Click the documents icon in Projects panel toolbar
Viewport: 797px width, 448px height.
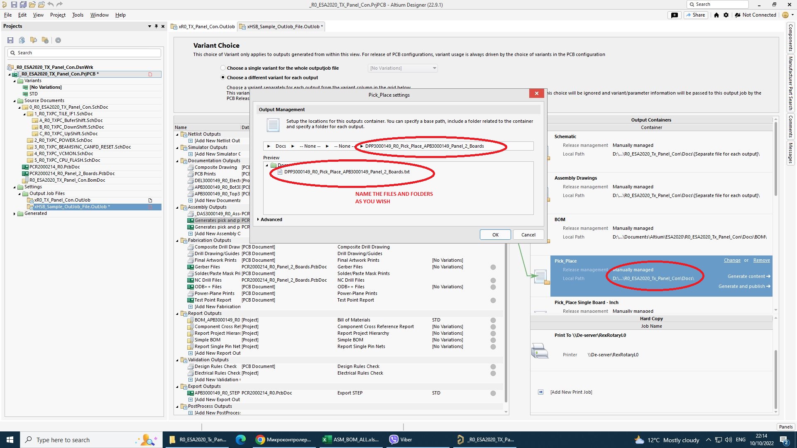(x=22, y=40)
